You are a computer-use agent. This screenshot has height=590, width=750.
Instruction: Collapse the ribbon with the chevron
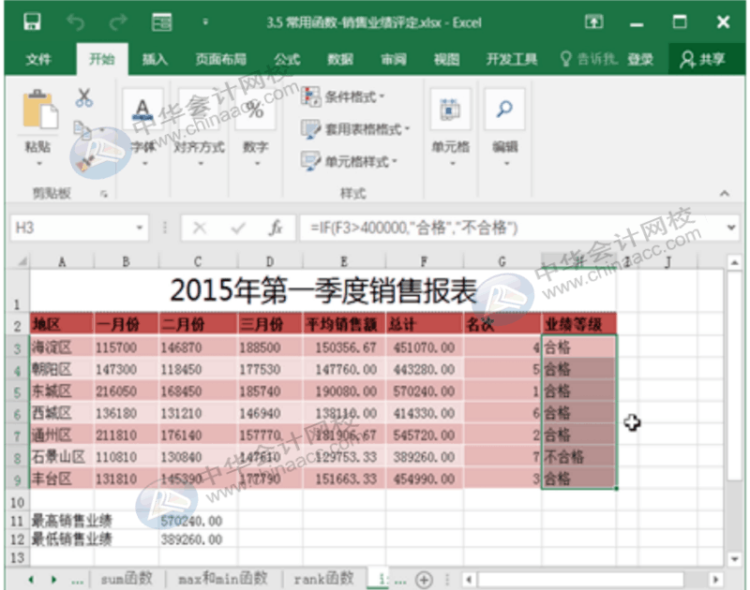(725, 194)
